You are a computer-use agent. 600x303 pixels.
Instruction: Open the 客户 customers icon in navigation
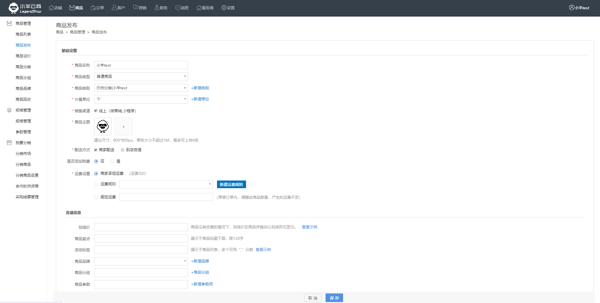tap(114, 8)
